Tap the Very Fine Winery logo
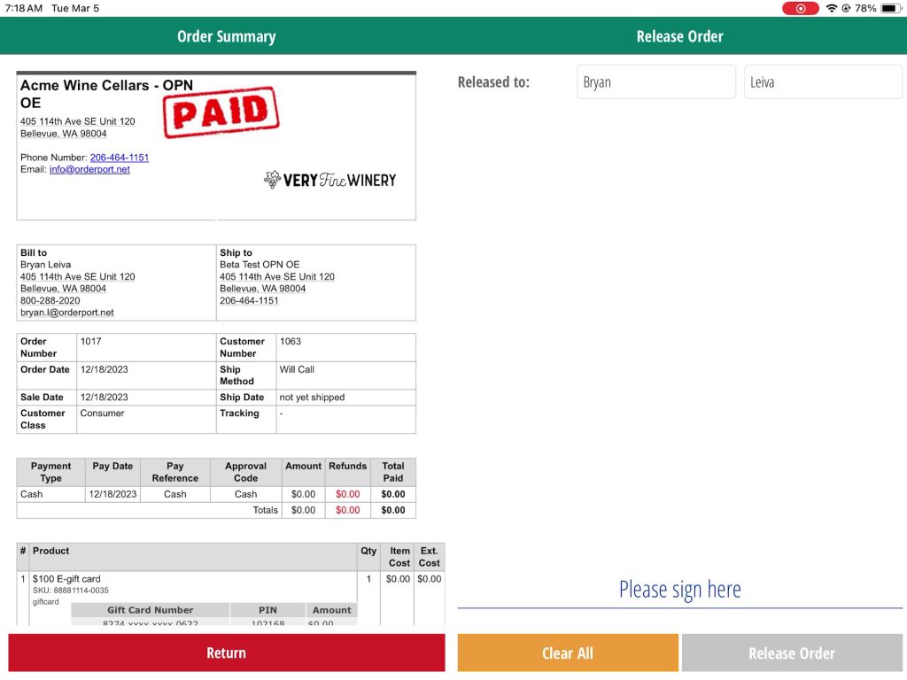Viewport: 907px width, 680px height. coord(329,180)
